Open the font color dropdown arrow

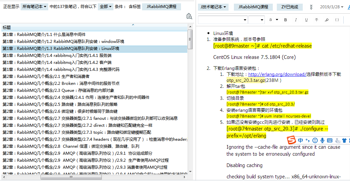(277, 20)
